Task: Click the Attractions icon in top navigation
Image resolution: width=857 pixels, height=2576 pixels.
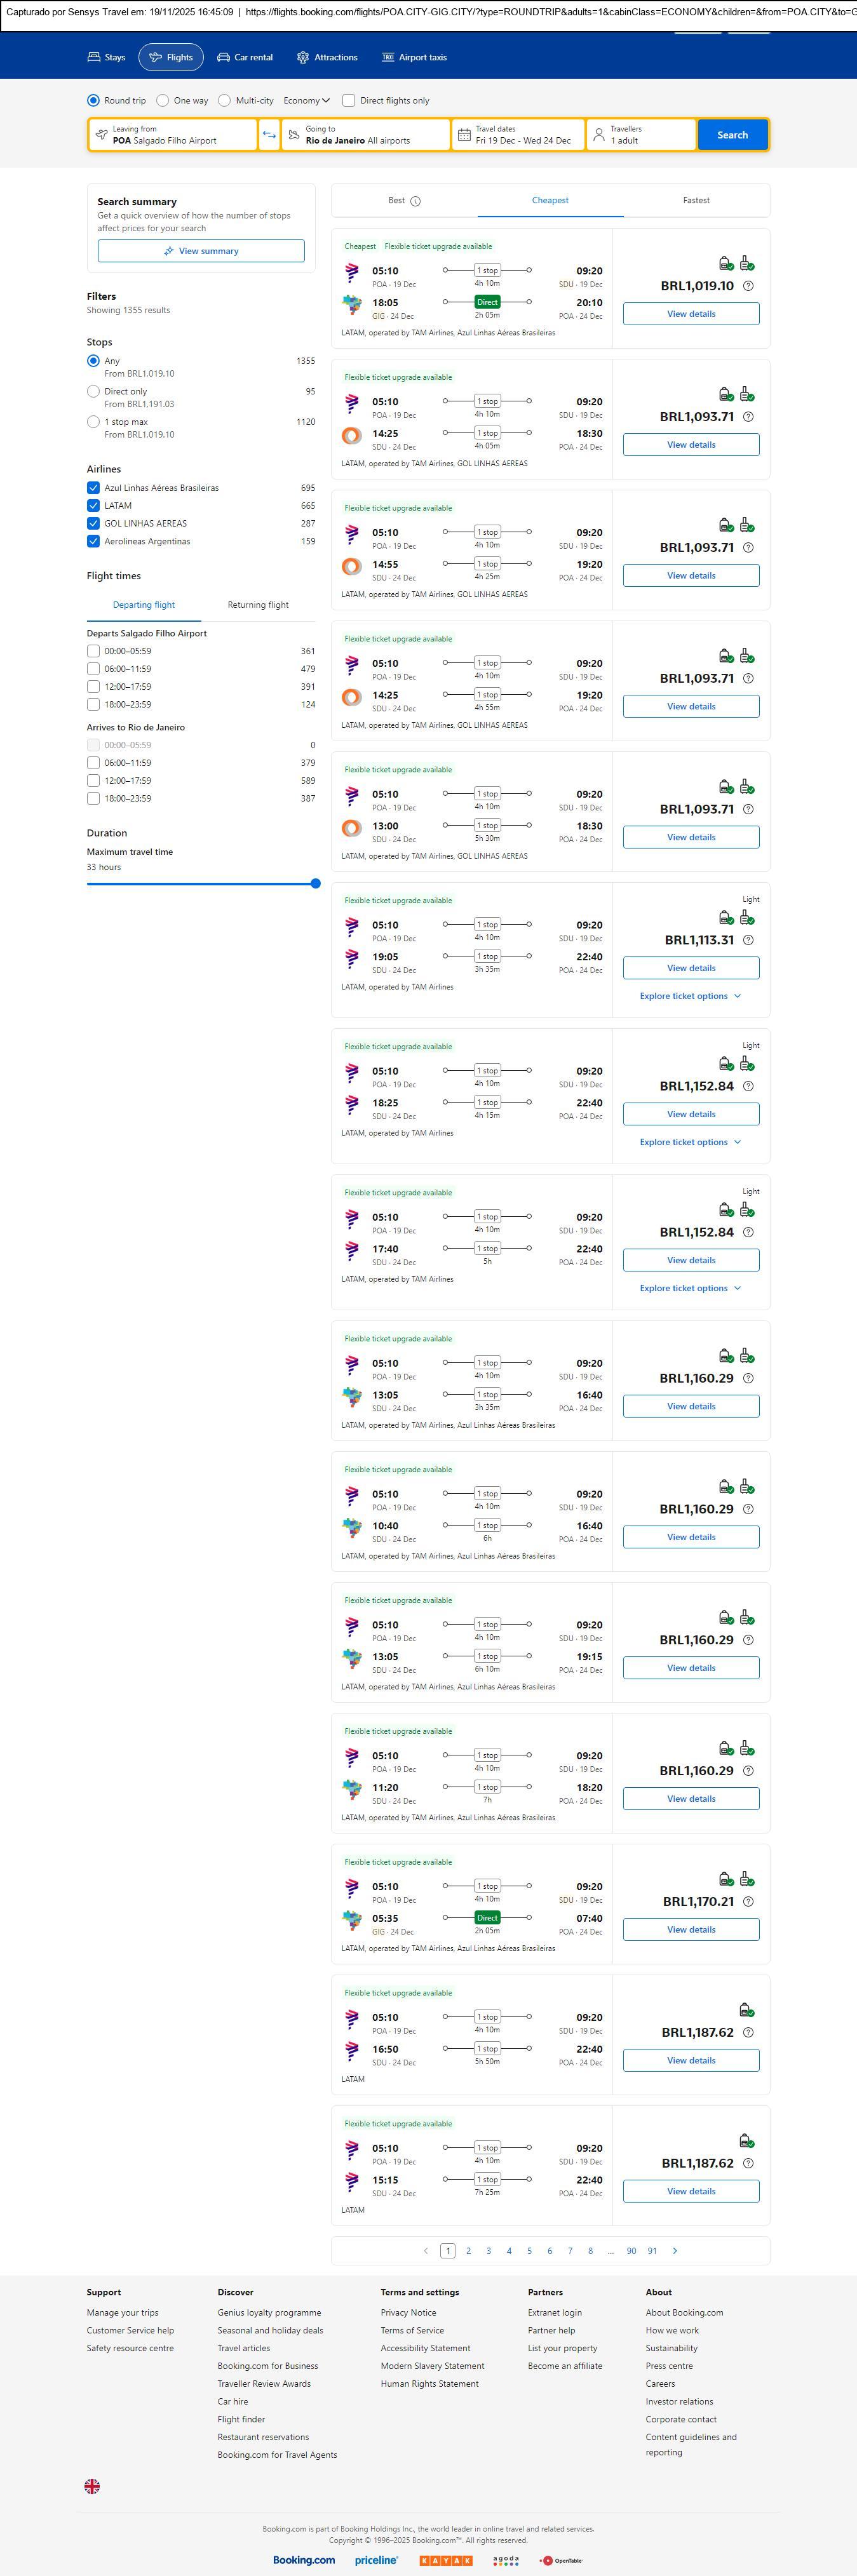Action: [303, 58]
